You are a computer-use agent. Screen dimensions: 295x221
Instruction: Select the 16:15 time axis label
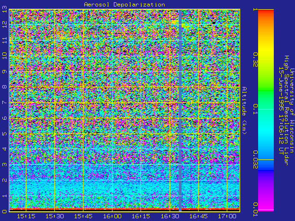pyautogui.click(x=141, y=216)
